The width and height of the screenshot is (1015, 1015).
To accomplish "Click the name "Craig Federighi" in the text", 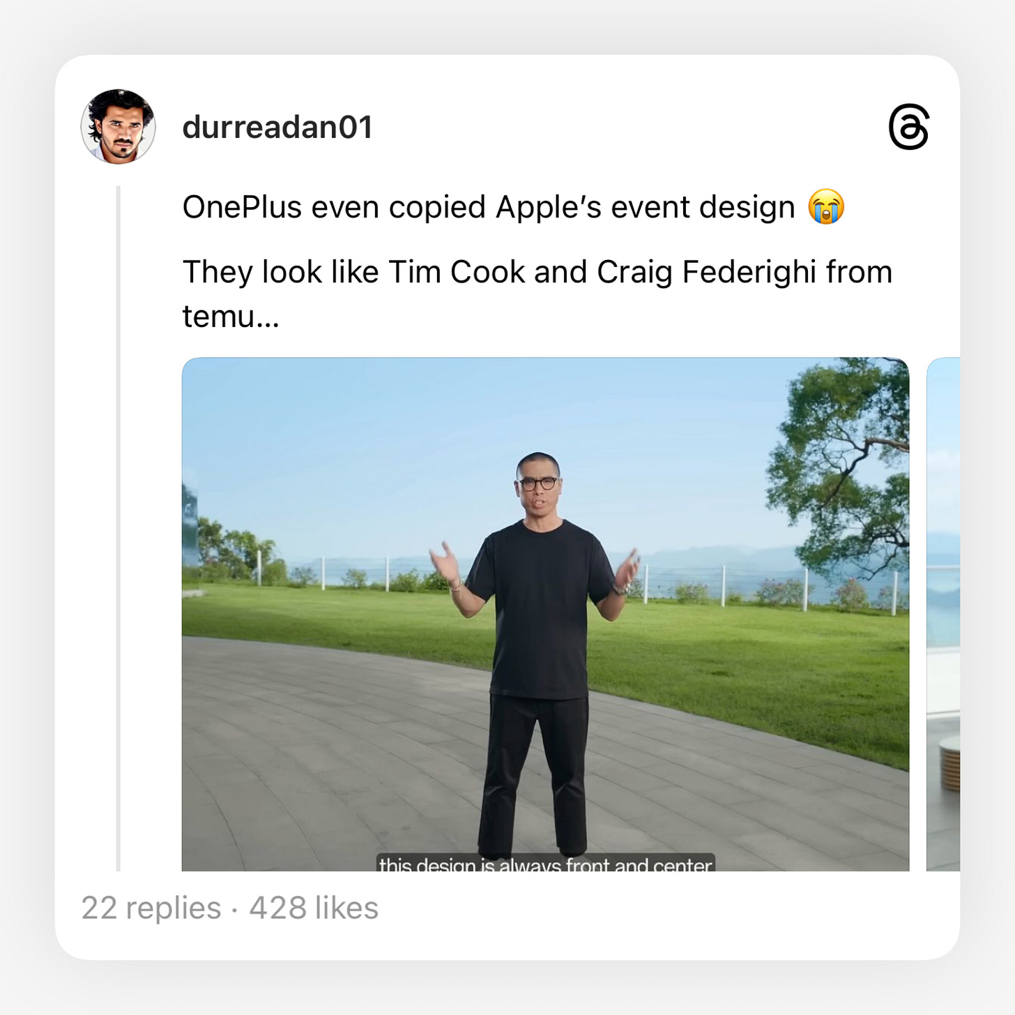I will tap(706, 272).
